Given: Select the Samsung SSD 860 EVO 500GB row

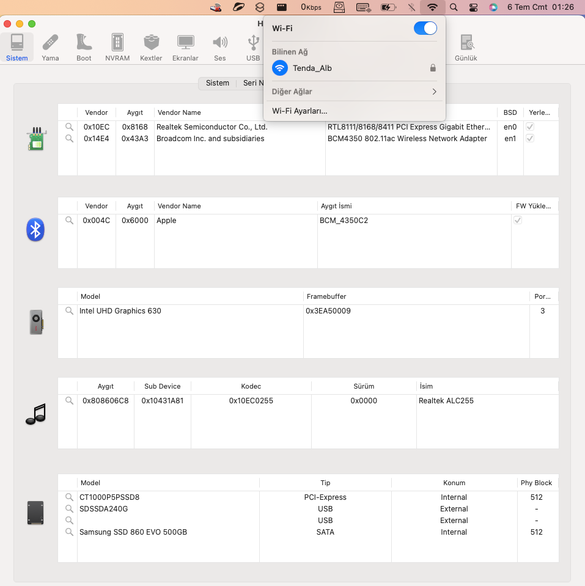Looking at the screenshot, I should click(x=133, y=532).
